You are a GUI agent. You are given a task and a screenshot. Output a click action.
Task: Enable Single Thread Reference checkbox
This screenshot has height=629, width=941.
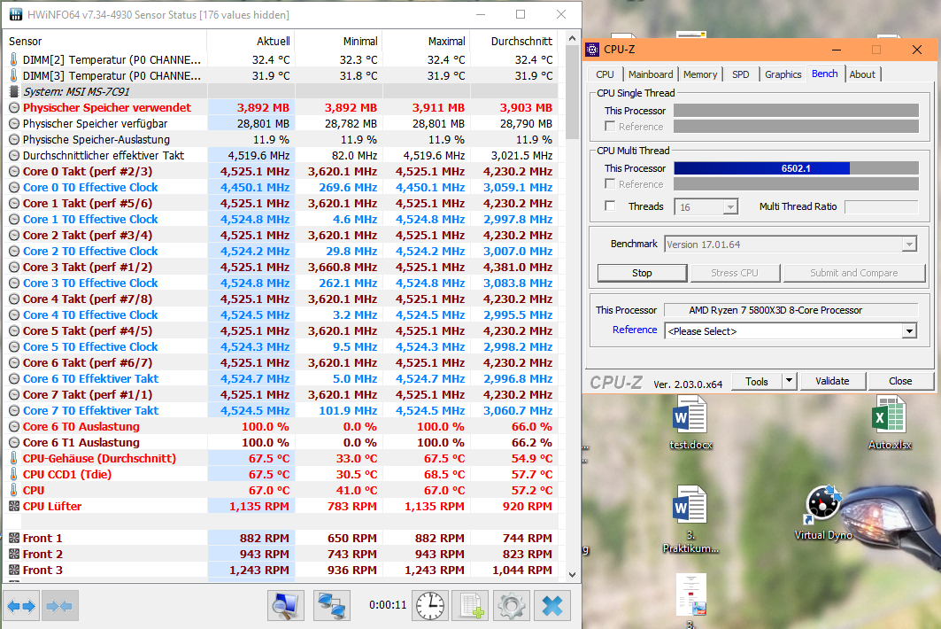click(610, 126)
